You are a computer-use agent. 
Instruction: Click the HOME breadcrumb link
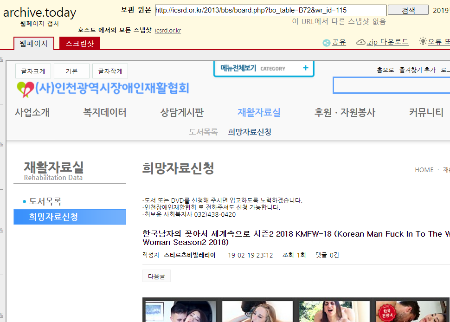(424, 170)
